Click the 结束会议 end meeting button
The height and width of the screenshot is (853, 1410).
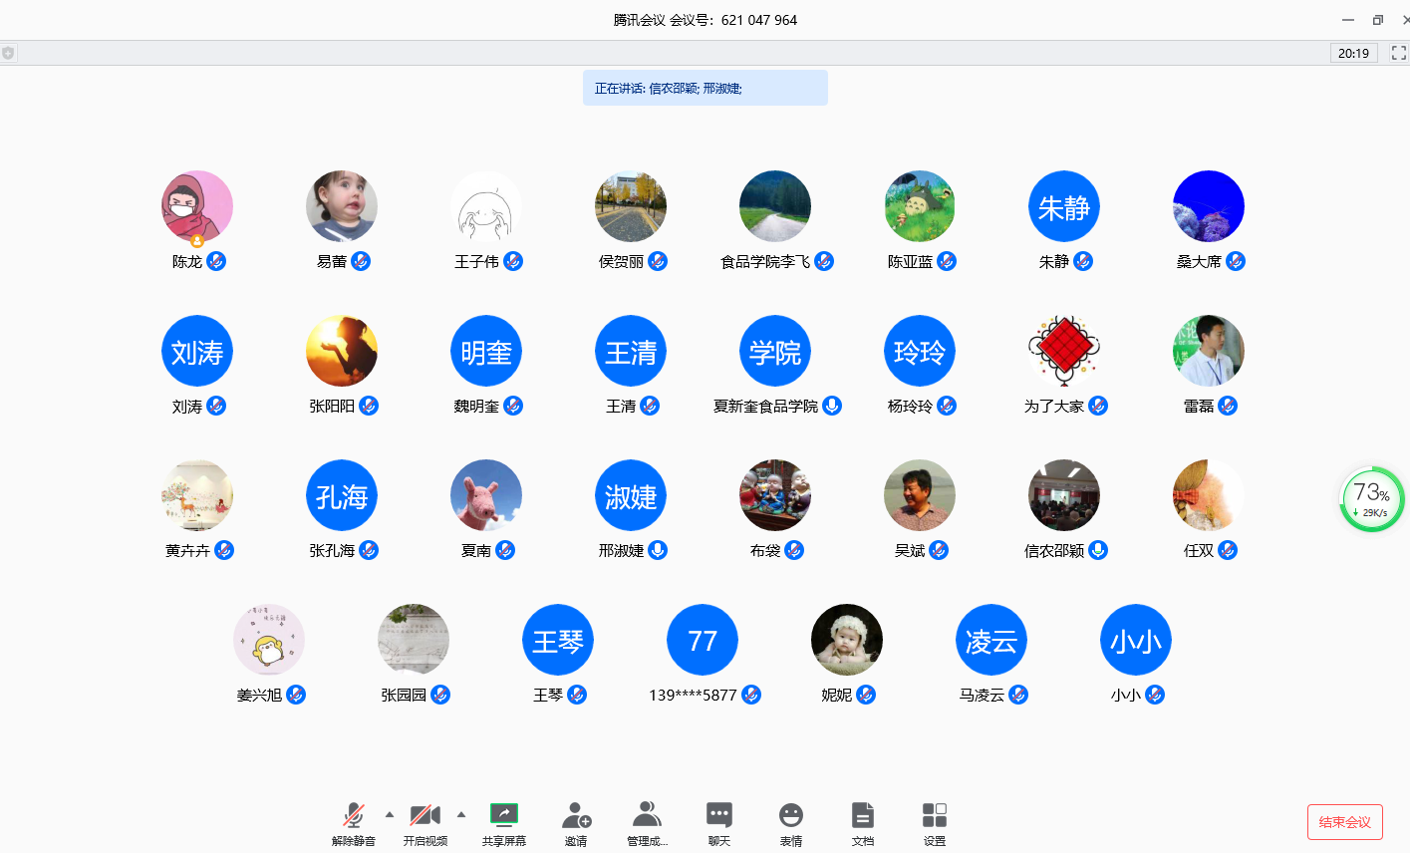pyautogui.click(x=1344, y=822)
